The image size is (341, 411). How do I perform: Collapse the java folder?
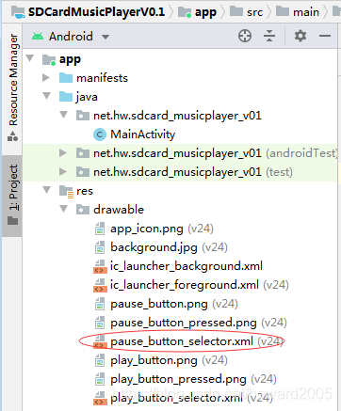[47, 96]
